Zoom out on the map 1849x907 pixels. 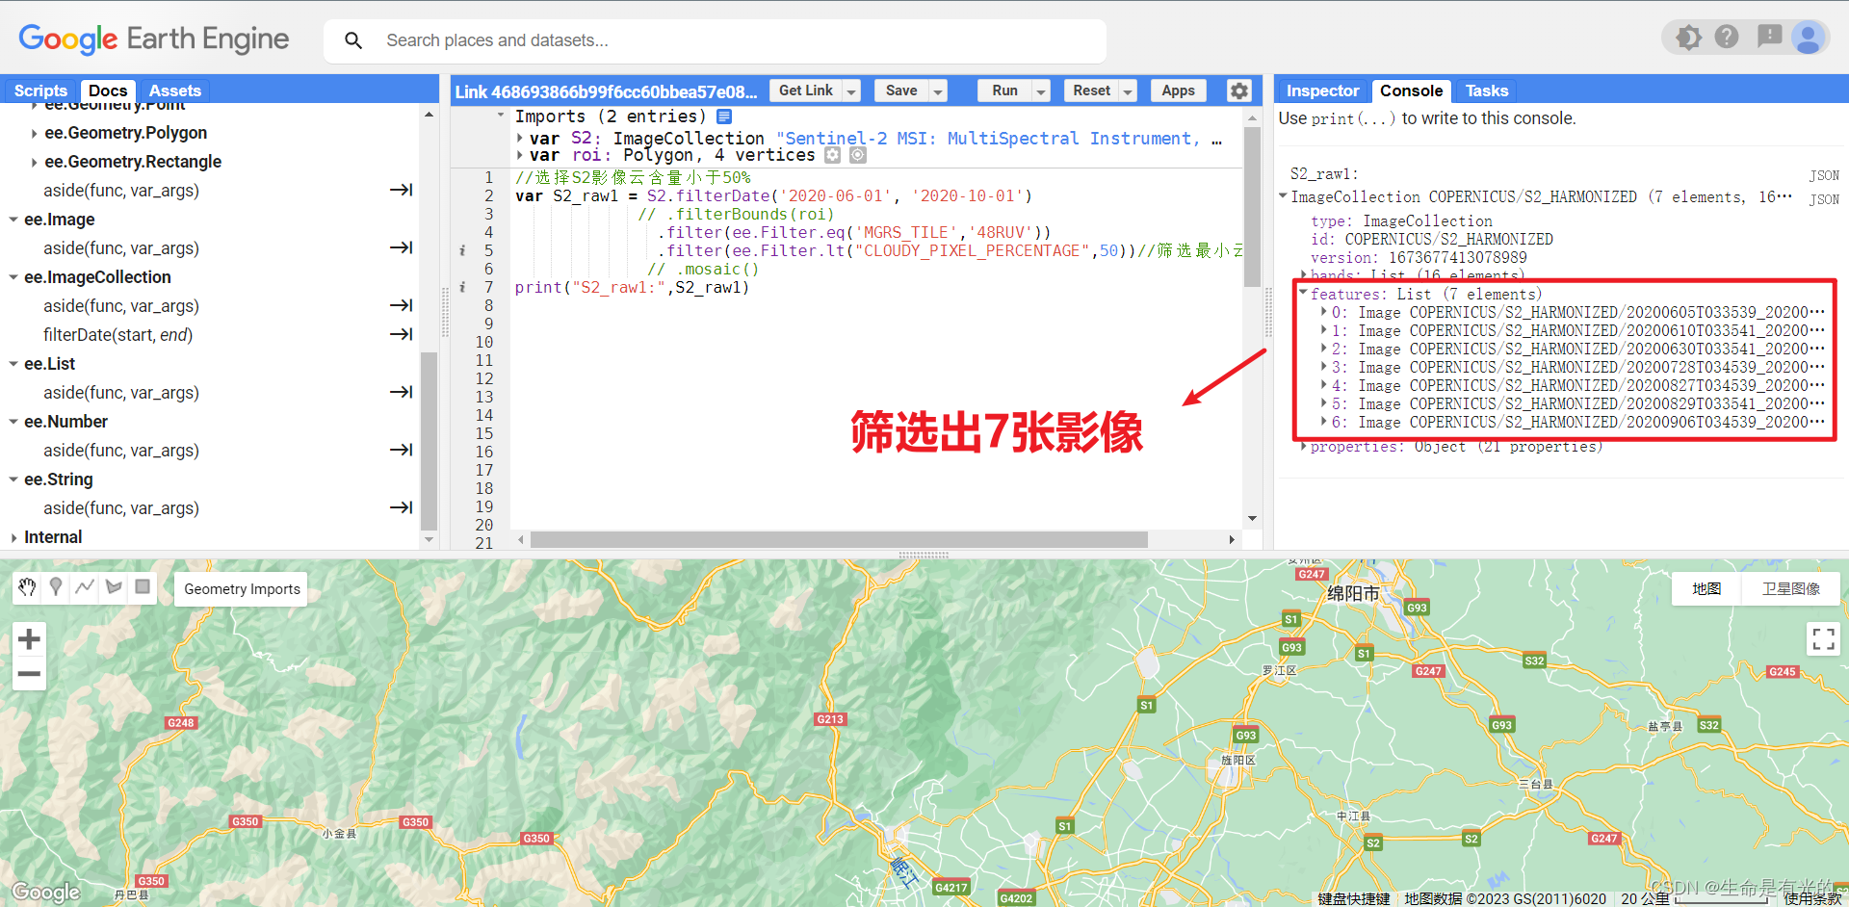point(29,673)
